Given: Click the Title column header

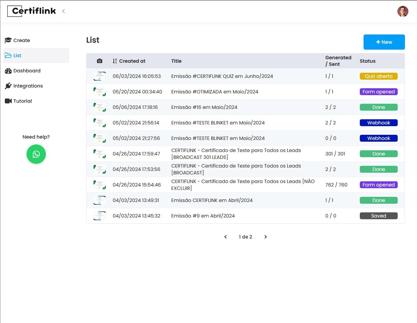Looking at the screenshot, I should click(176, 61).
